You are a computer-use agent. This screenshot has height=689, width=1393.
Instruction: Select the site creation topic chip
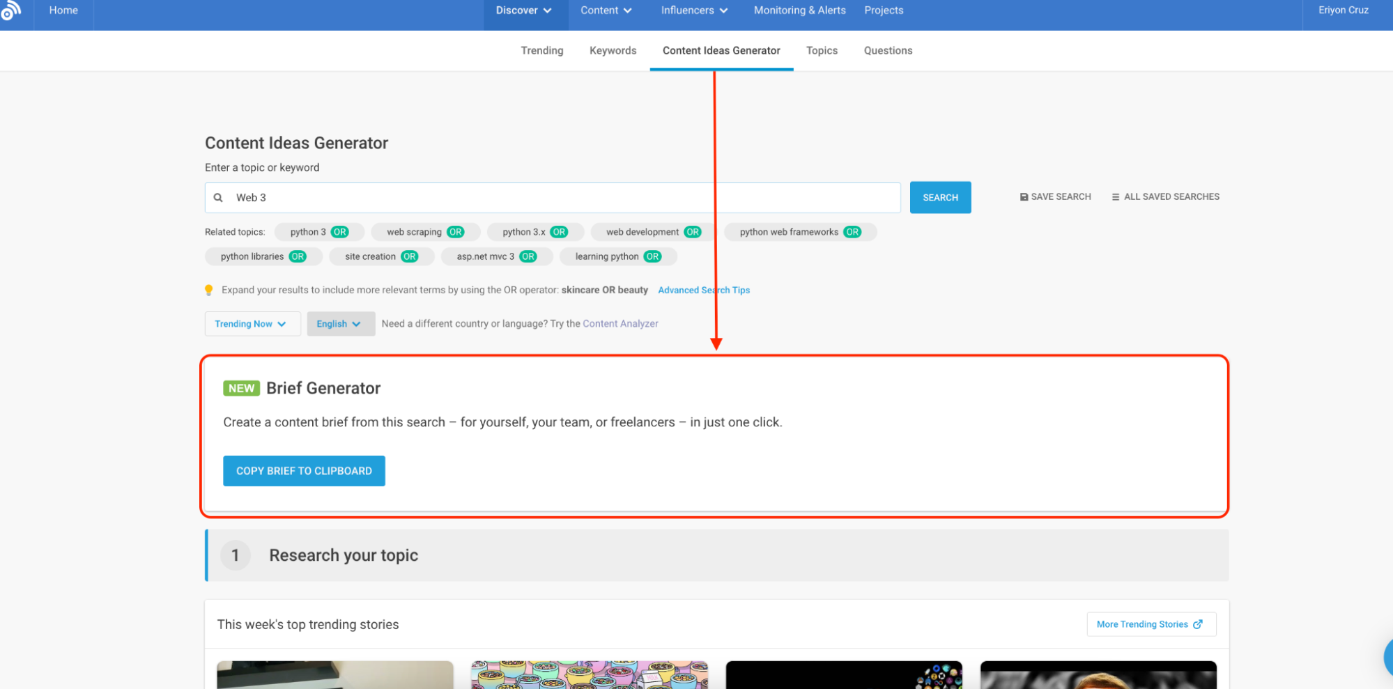point(382,256)
